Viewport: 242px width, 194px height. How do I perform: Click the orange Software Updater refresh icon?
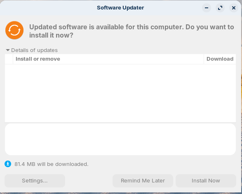[x=14, y=30]
